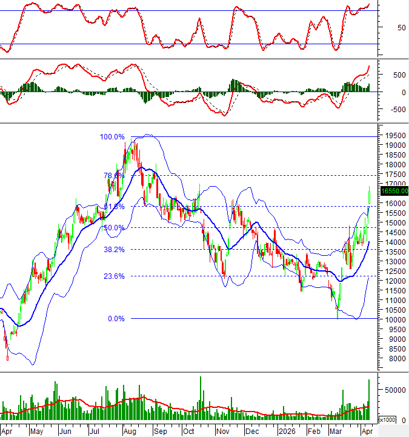The image size is (409, 437).
Task: Click the 50 value on oscillator axis
Action: click(384, 27)
